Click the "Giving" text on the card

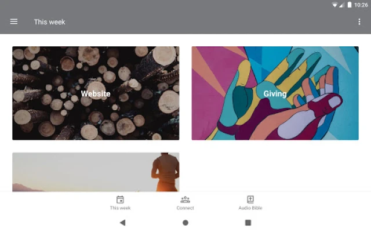(x=275, y=94)
